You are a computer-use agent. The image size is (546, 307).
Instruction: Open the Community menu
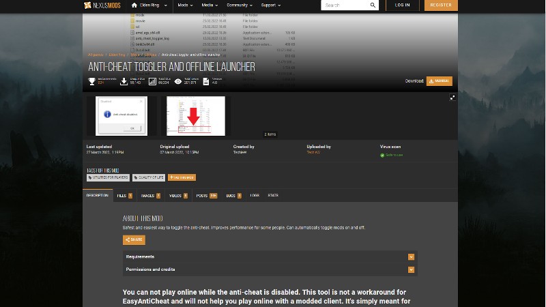point(240,5)
